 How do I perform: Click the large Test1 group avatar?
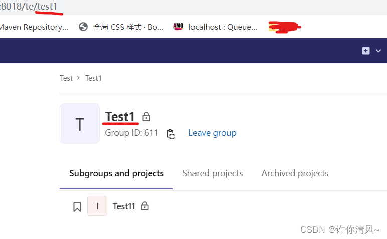click(x=80, y=124)
